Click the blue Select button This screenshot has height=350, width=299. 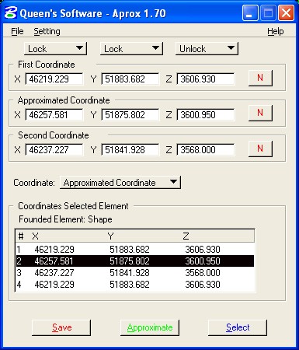coord(238,327)
